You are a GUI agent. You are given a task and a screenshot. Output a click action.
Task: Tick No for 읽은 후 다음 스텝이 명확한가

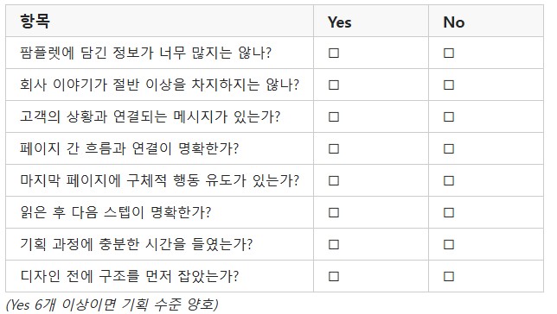(x=449, y=213)
